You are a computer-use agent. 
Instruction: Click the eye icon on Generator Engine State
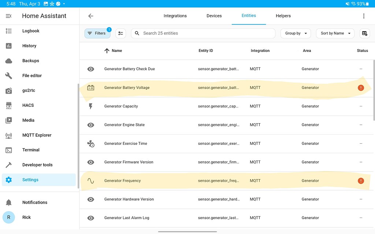coord(90,125)
